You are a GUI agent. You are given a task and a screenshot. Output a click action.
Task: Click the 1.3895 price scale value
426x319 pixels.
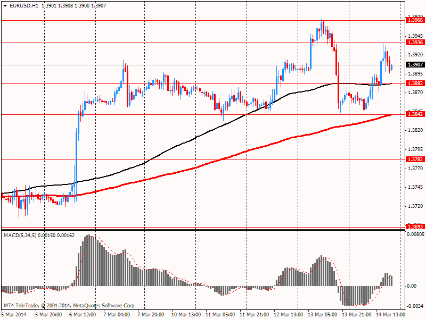pyautogui.click(x=416, y=74)
